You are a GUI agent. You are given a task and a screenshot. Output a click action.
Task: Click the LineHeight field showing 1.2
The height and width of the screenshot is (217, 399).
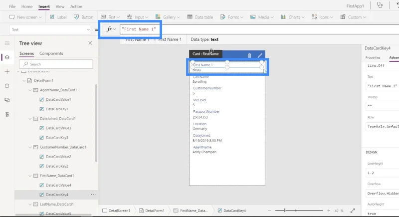[383, 173]
